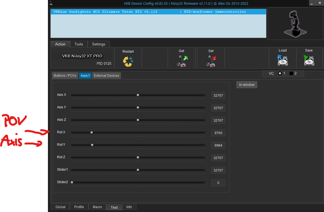Click the PID 0125 text
The height and width of the screenshot is (212, 324).
[104, 64]
